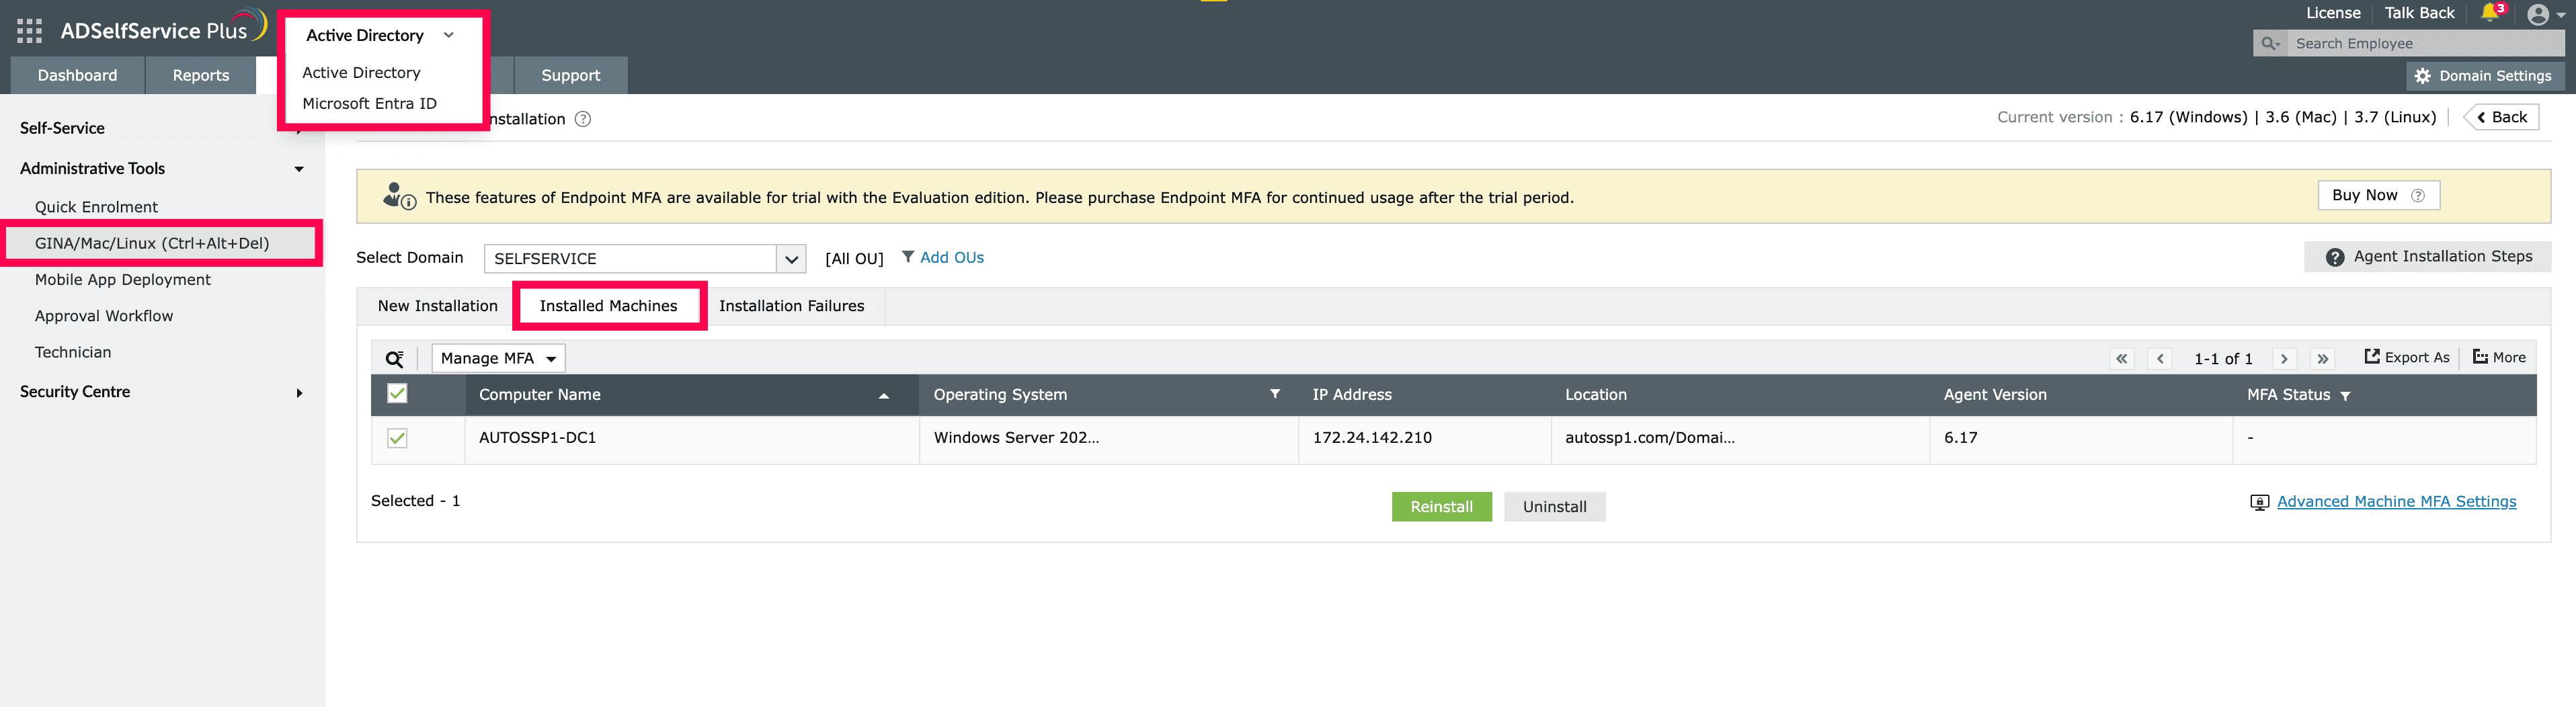2576x707 pixels.
Task: Open the Support tab
Action: [570, 75]
